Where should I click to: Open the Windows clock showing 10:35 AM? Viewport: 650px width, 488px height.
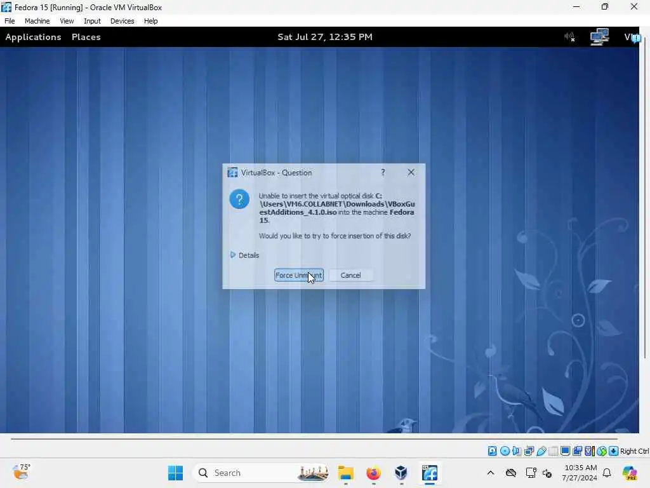pyautogui.click(x=580, y=473)
